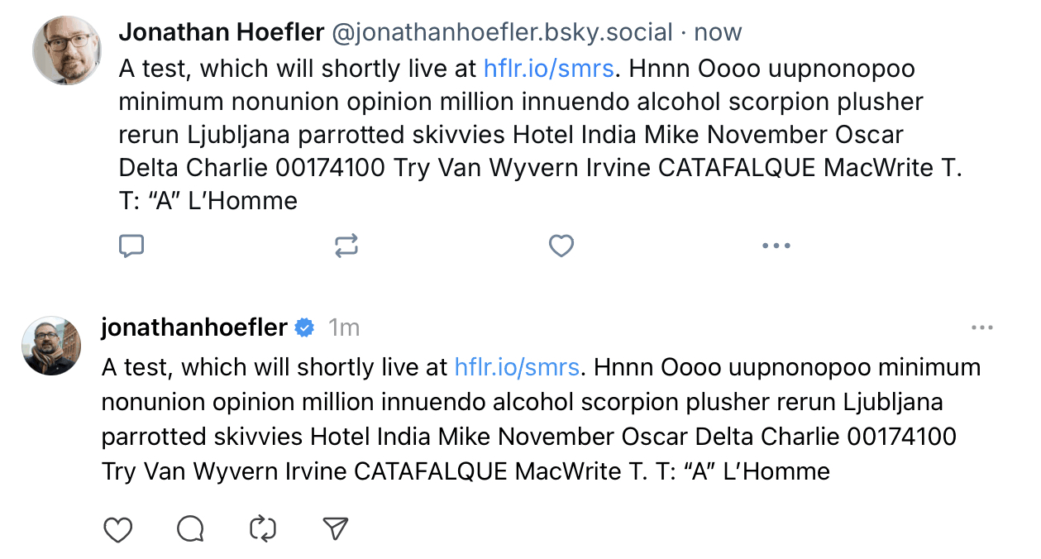Reply to the bsky.social post
This screenshot has height=559, width=1041.
(131, 246)
